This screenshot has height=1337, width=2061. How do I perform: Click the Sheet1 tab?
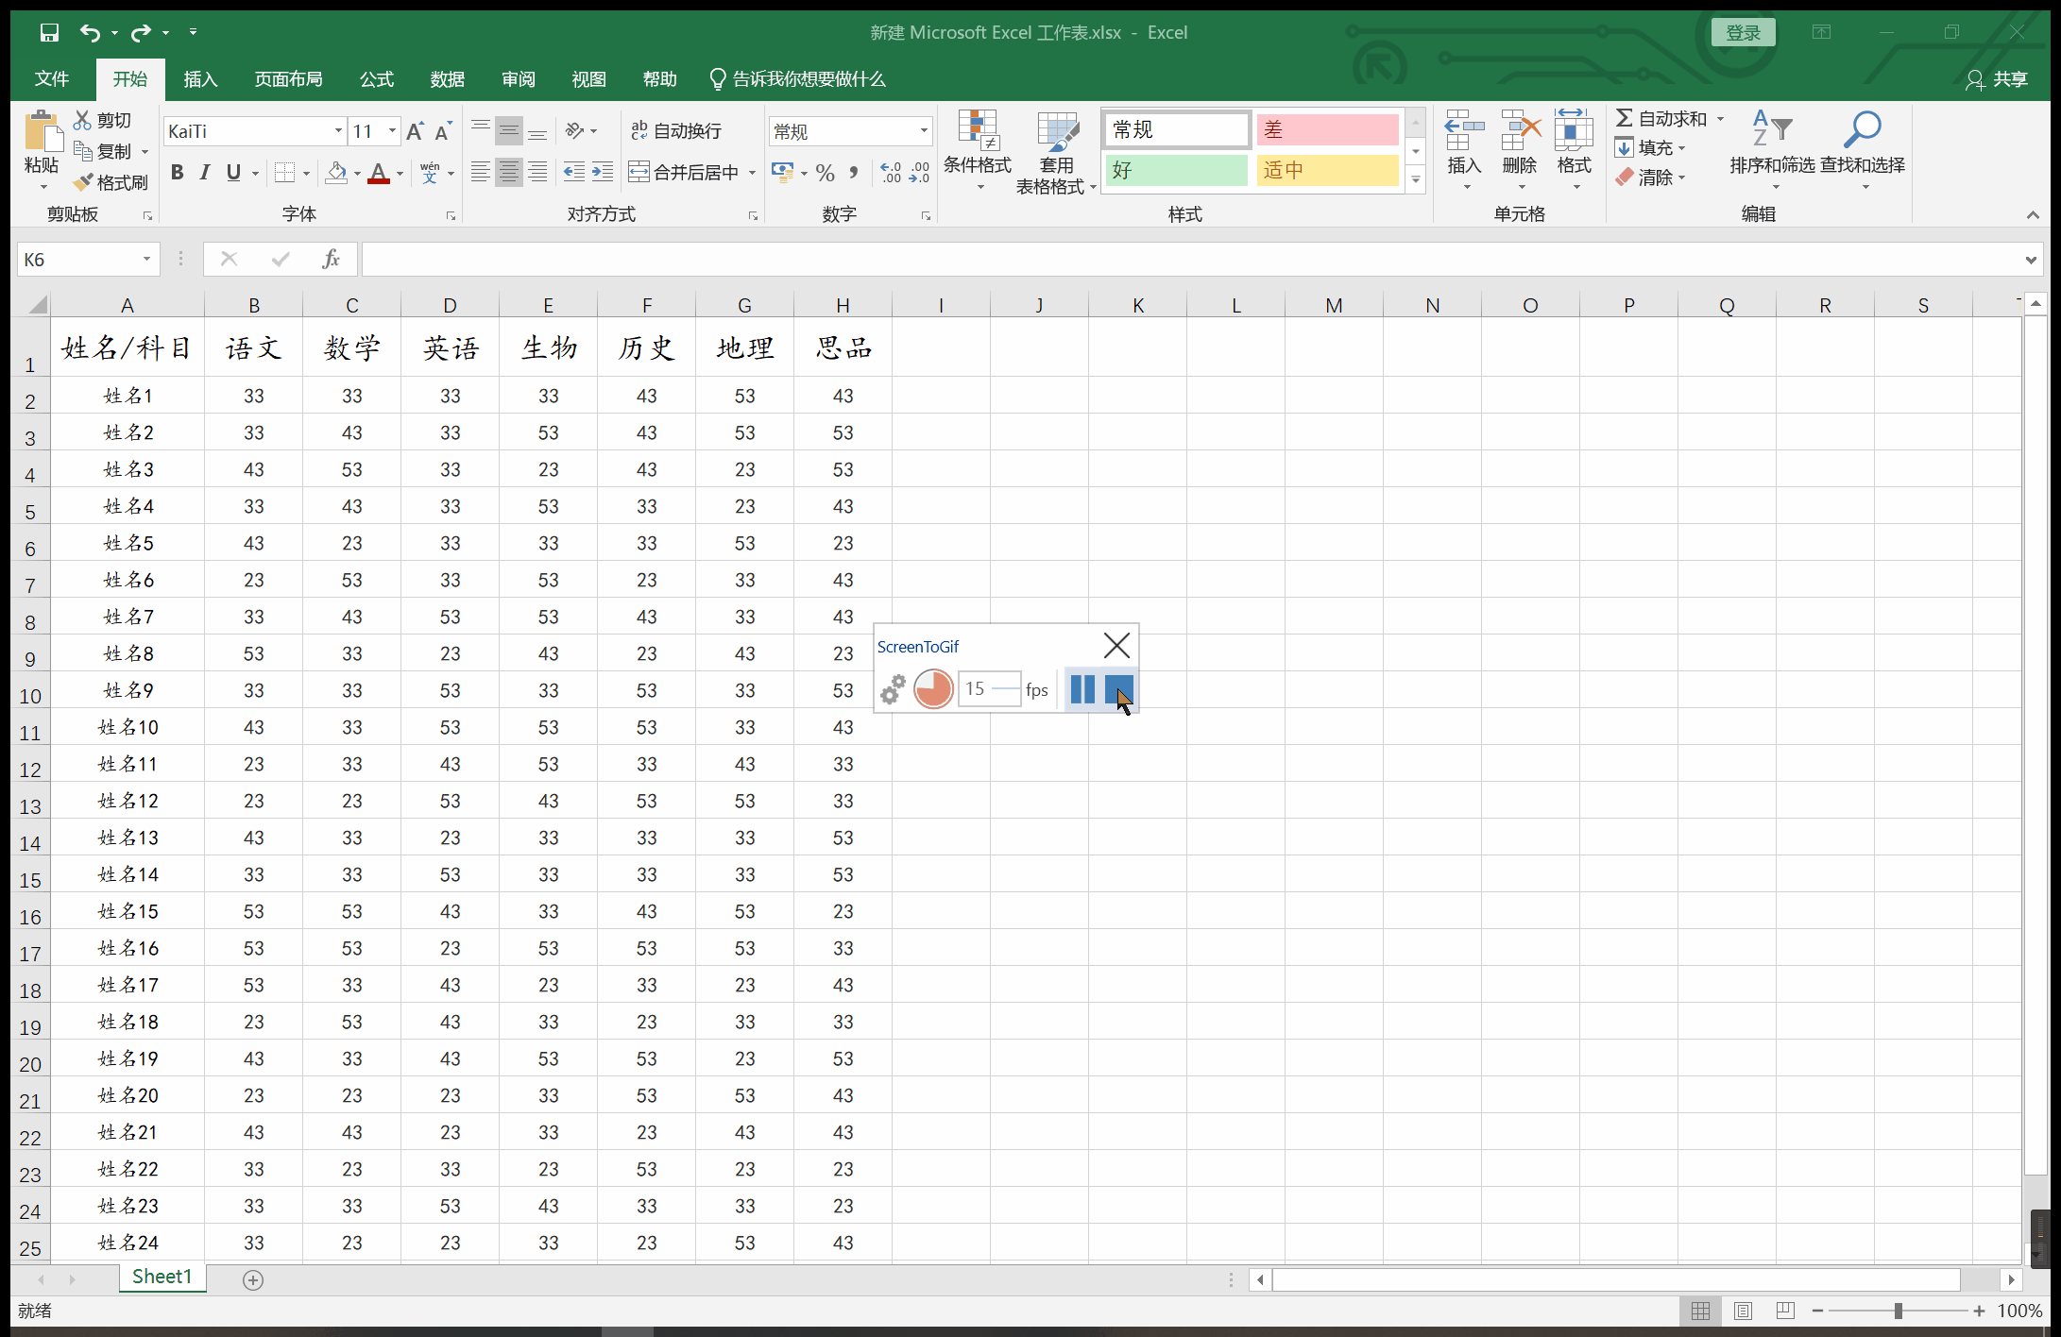162,1278
